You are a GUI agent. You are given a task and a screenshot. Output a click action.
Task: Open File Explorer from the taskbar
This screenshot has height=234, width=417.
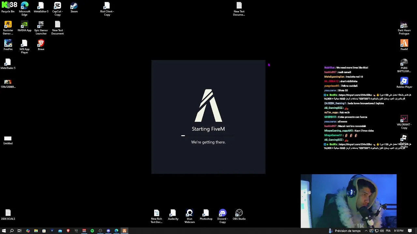36,231
